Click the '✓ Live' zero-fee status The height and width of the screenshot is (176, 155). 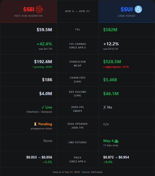pyautogui.click(x=47, y=107)
